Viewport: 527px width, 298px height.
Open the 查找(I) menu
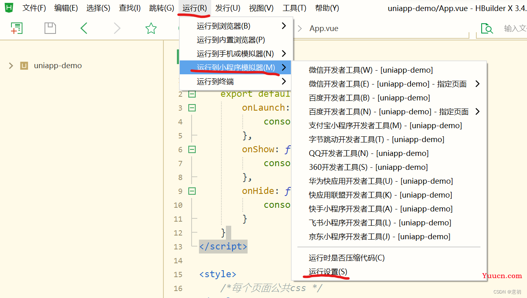(x=130, y=8)
